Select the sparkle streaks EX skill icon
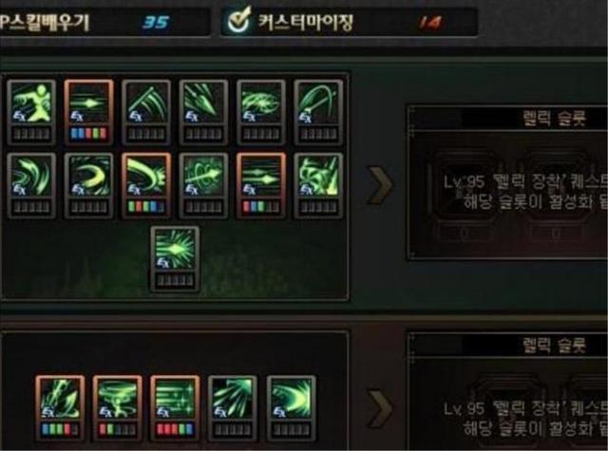This screenshot has width=608, height=451. (175, 399)
